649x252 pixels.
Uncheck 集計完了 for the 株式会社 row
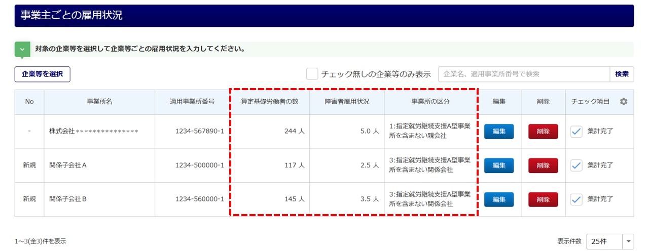[576, 131]
